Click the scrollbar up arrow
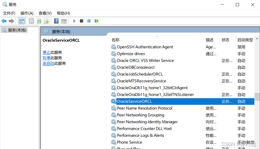The image size is (260, 149). (x=257, y=39)
